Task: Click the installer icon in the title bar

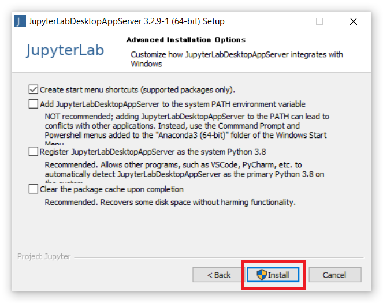Action: point(20,21)
